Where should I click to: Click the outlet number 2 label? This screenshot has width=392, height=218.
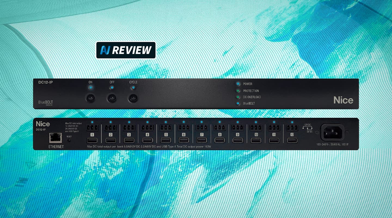point(111,135)
